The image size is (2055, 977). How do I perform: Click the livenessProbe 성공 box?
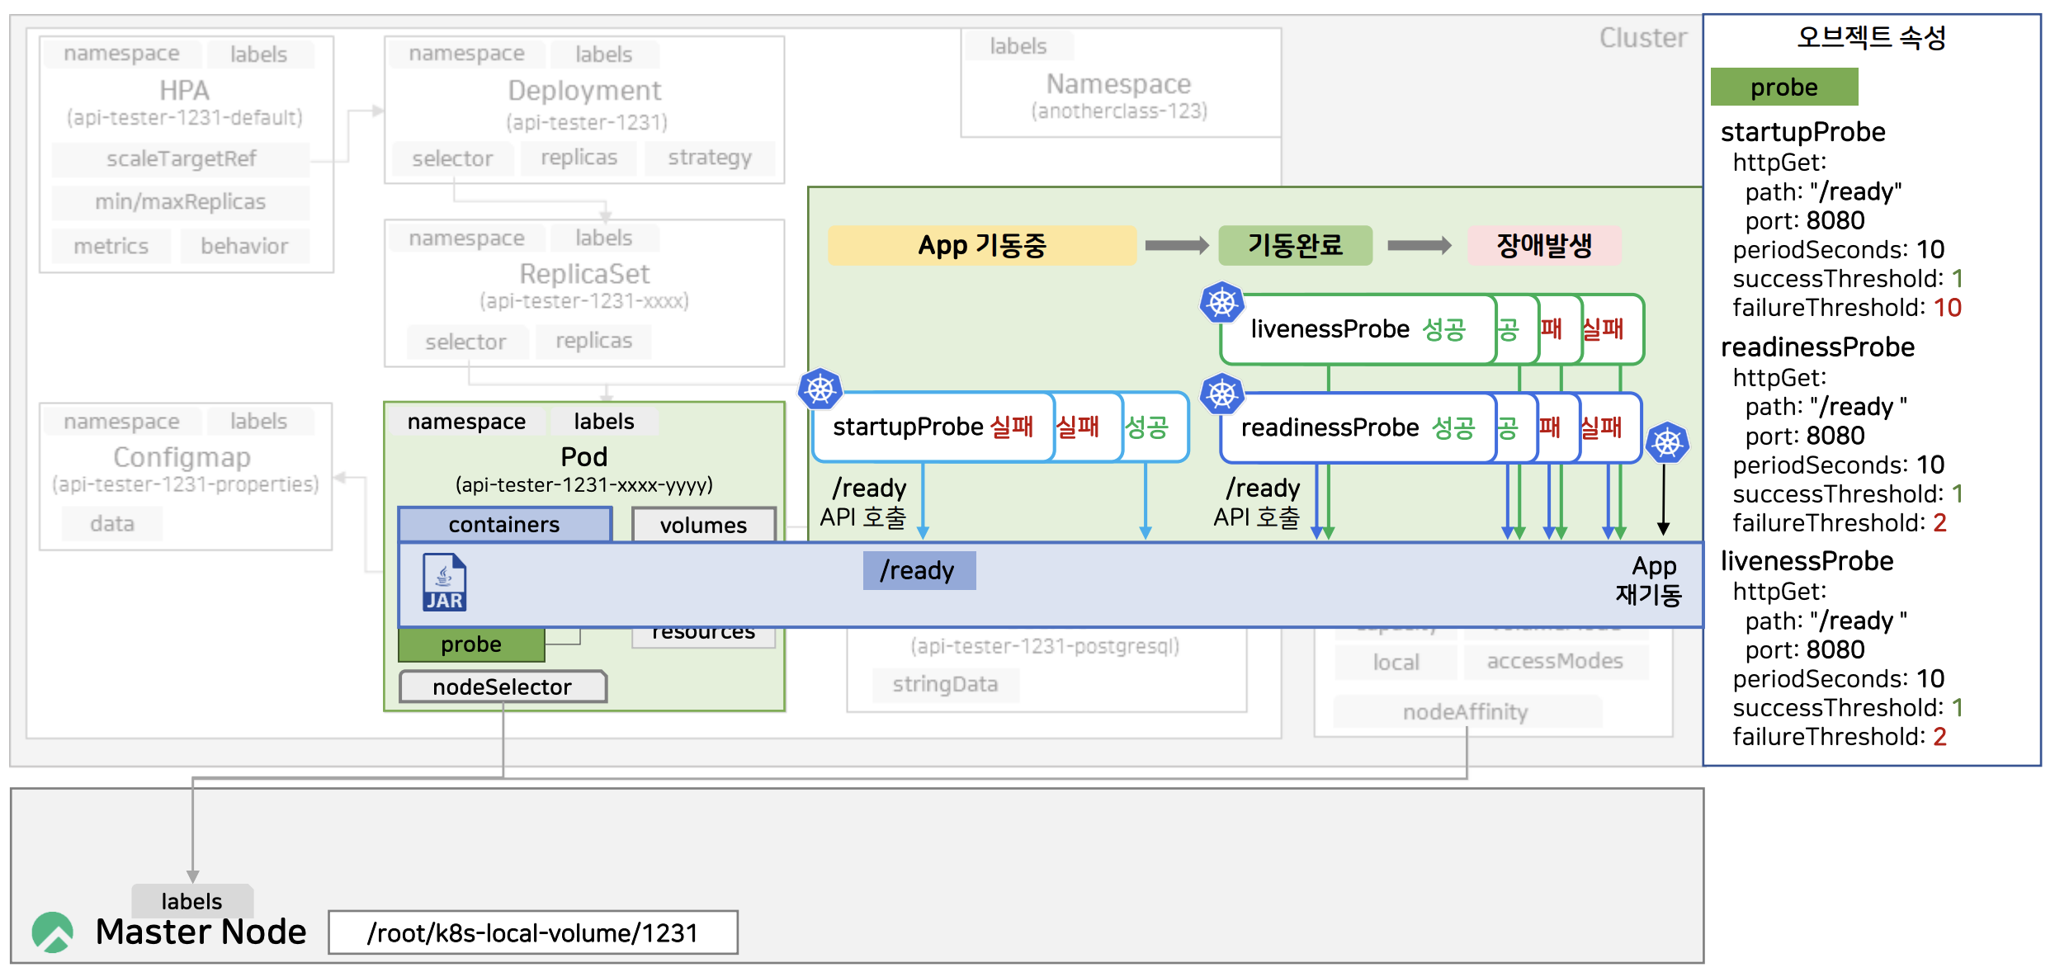click(1358, 329)
